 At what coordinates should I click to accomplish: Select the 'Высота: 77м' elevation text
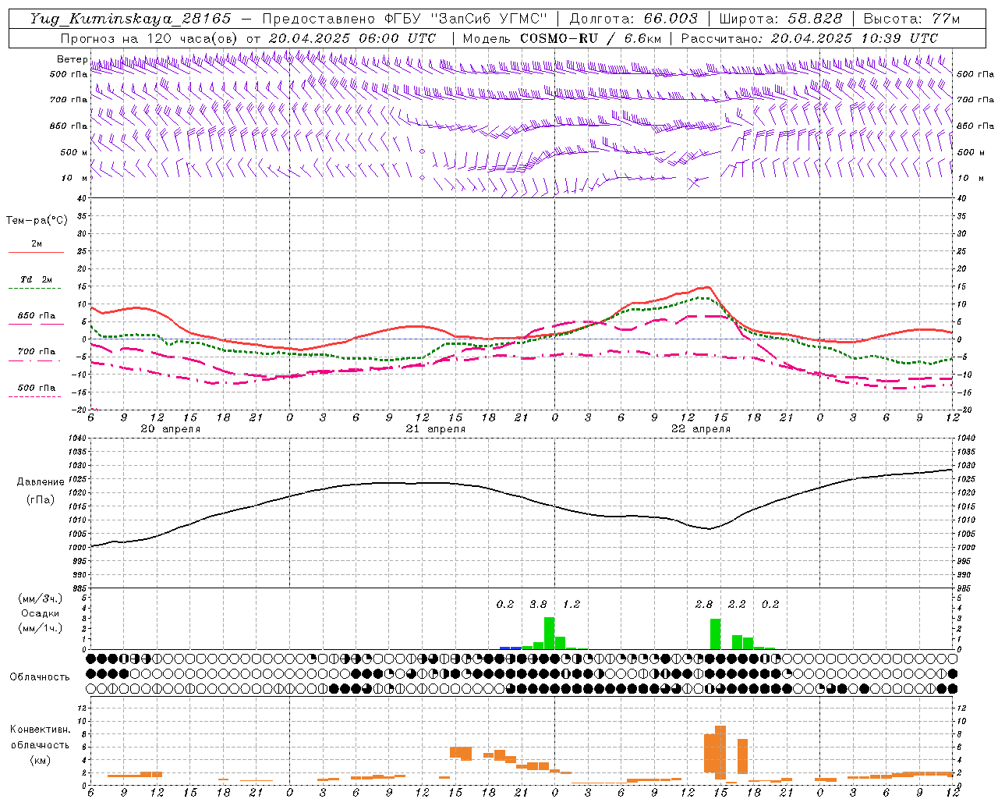(x=911, y=19)
